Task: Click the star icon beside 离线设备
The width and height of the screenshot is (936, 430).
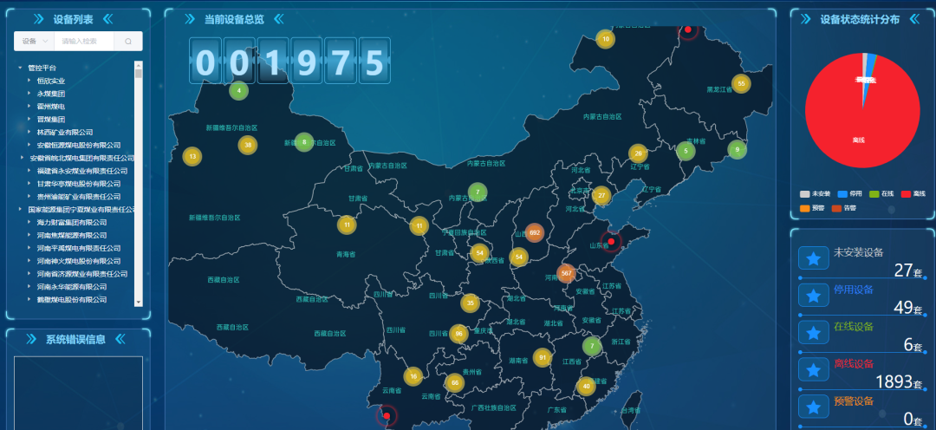Action: pyautogui.click(x=813, y=369)
